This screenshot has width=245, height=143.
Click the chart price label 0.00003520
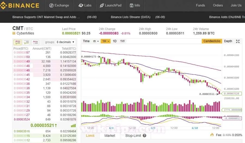[231, 94]
